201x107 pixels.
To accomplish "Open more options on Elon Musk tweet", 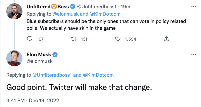I will [194, 55].
